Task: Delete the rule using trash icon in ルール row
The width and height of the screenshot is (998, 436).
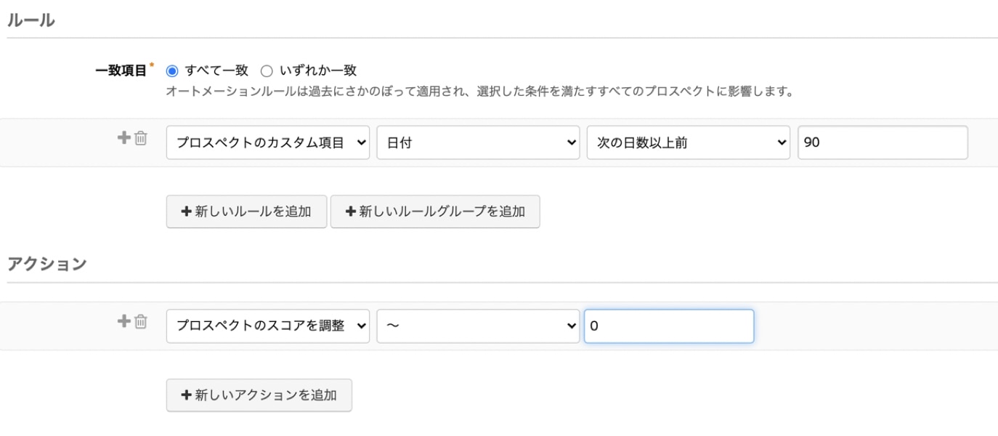Action: pyautogui.click(x=141, y=137)
